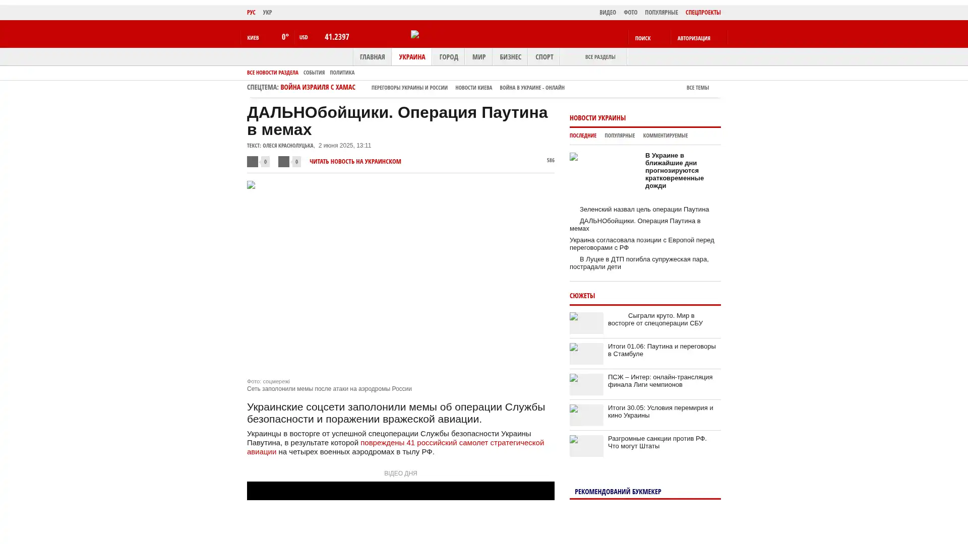Switch site language to УКР
Image resolution: width=968 pixels, height=544 pixels.
[267, 13]
